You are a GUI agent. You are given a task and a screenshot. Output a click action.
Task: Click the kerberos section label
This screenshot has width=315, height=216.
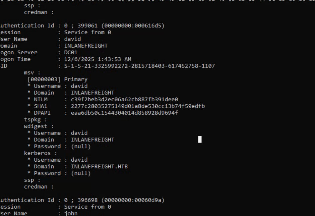point(37,153)
